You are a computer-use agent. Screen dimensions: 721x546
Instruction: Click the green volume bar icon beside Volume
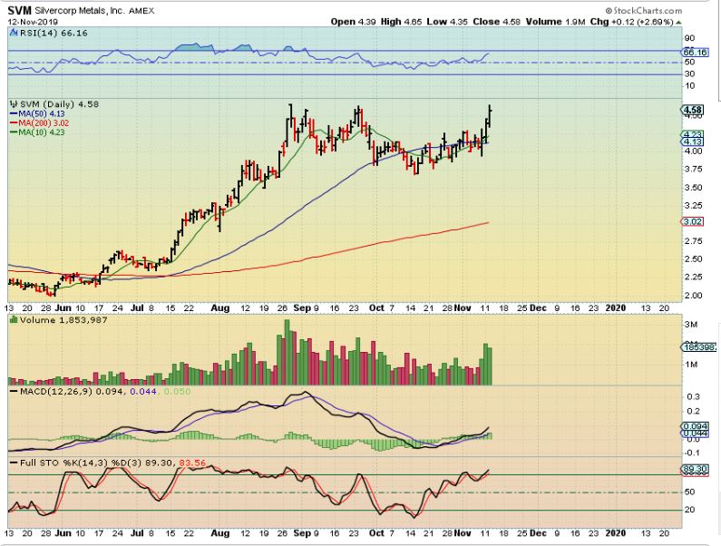14,319
